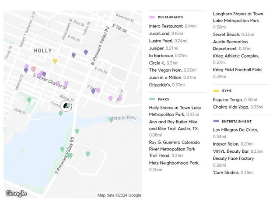The image size is (280, 210).
Task: Select the green pin directly below the home marker
Action: tap(61, 114)
